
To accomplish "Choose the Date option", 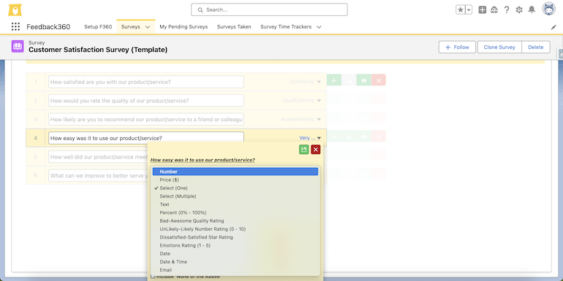I will pos(235,253).
